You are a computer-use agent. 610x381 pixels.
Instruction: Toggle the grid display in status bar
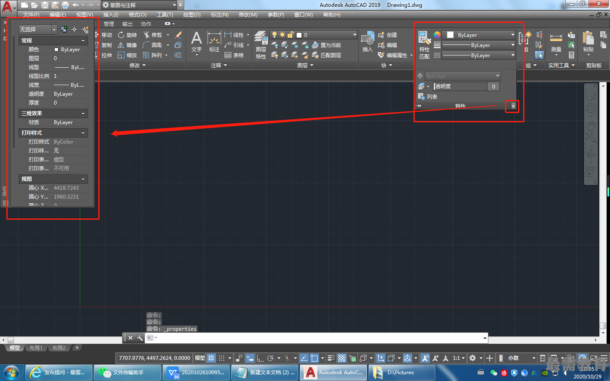pyautogui.click(x=211, y=358)
